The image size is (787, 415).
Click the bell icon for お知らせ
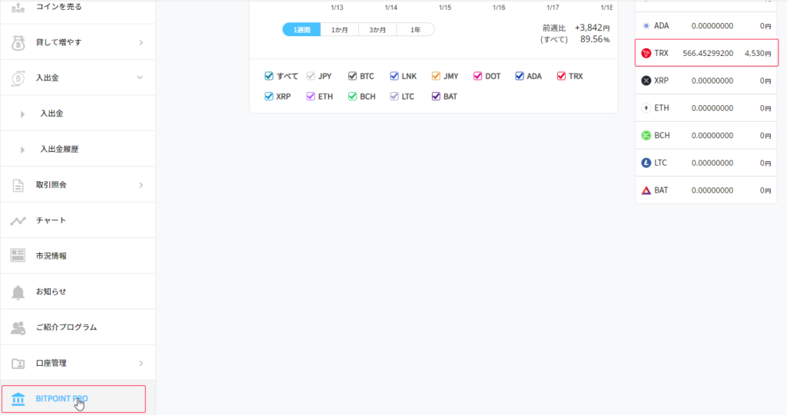pos(18,292)
